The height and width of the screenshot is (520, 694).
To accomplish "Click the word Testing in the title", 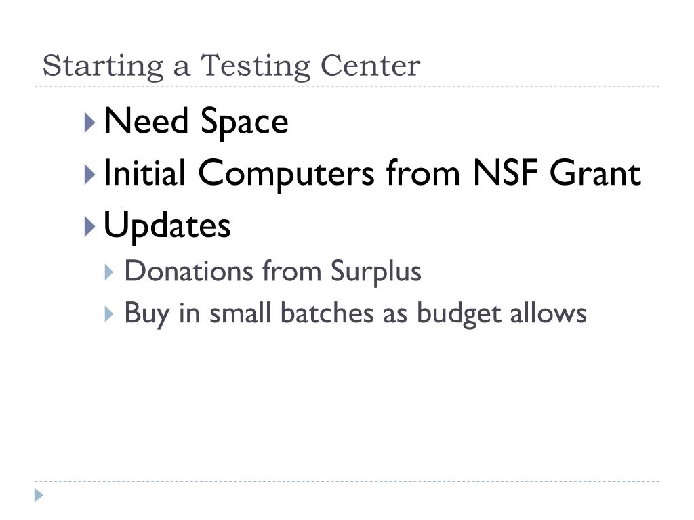I will coord(256,66).
